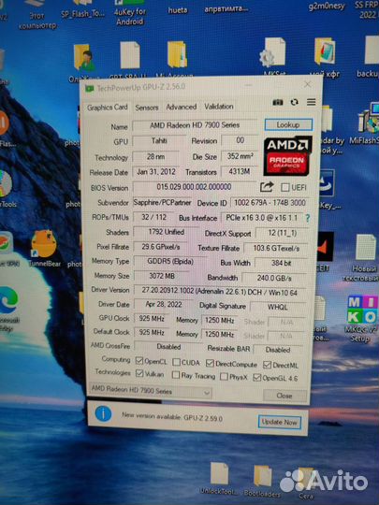Click the Close button in GPU-Z
The width and height of the screenshot is (379, 505).
[x=284, y=396]
